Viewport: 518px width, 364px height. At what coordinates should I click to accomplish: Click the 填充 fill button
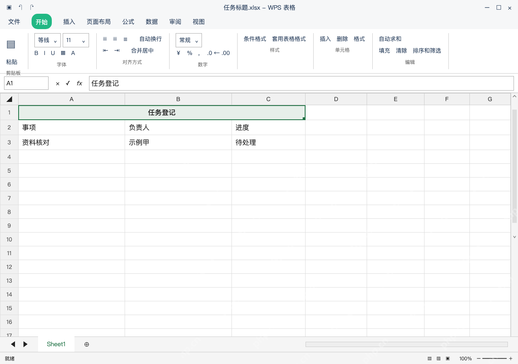click(384, 51)
